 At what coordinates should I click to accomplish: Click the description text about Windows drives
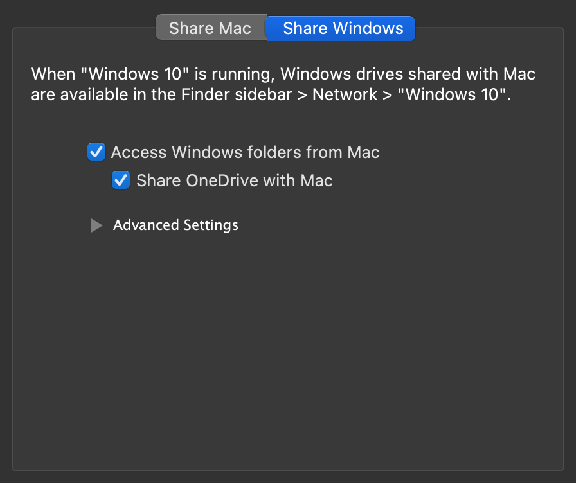pos(283,74)
